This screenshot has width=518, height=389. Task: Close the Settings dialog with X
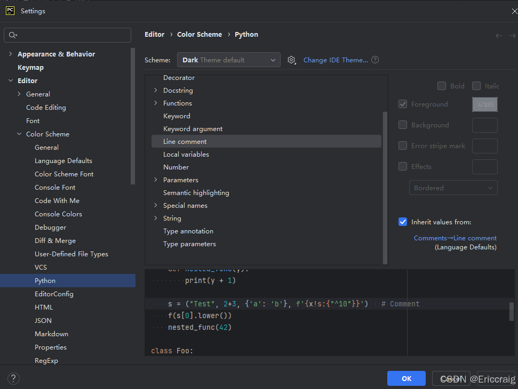[514, 11]
